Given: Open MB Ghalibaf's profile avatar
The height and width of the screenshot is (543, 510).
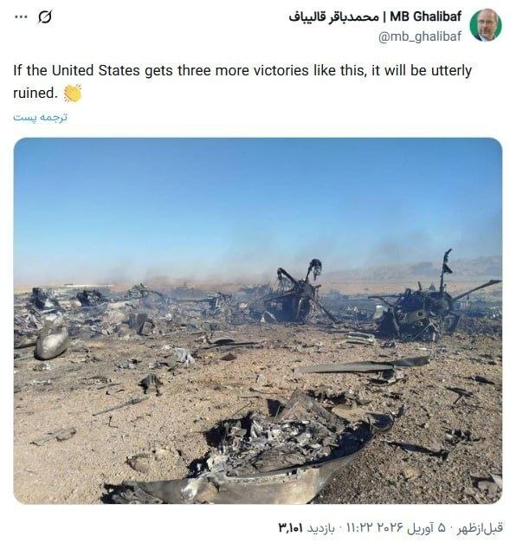Looking at the screenshot, I should coord(486,25).
